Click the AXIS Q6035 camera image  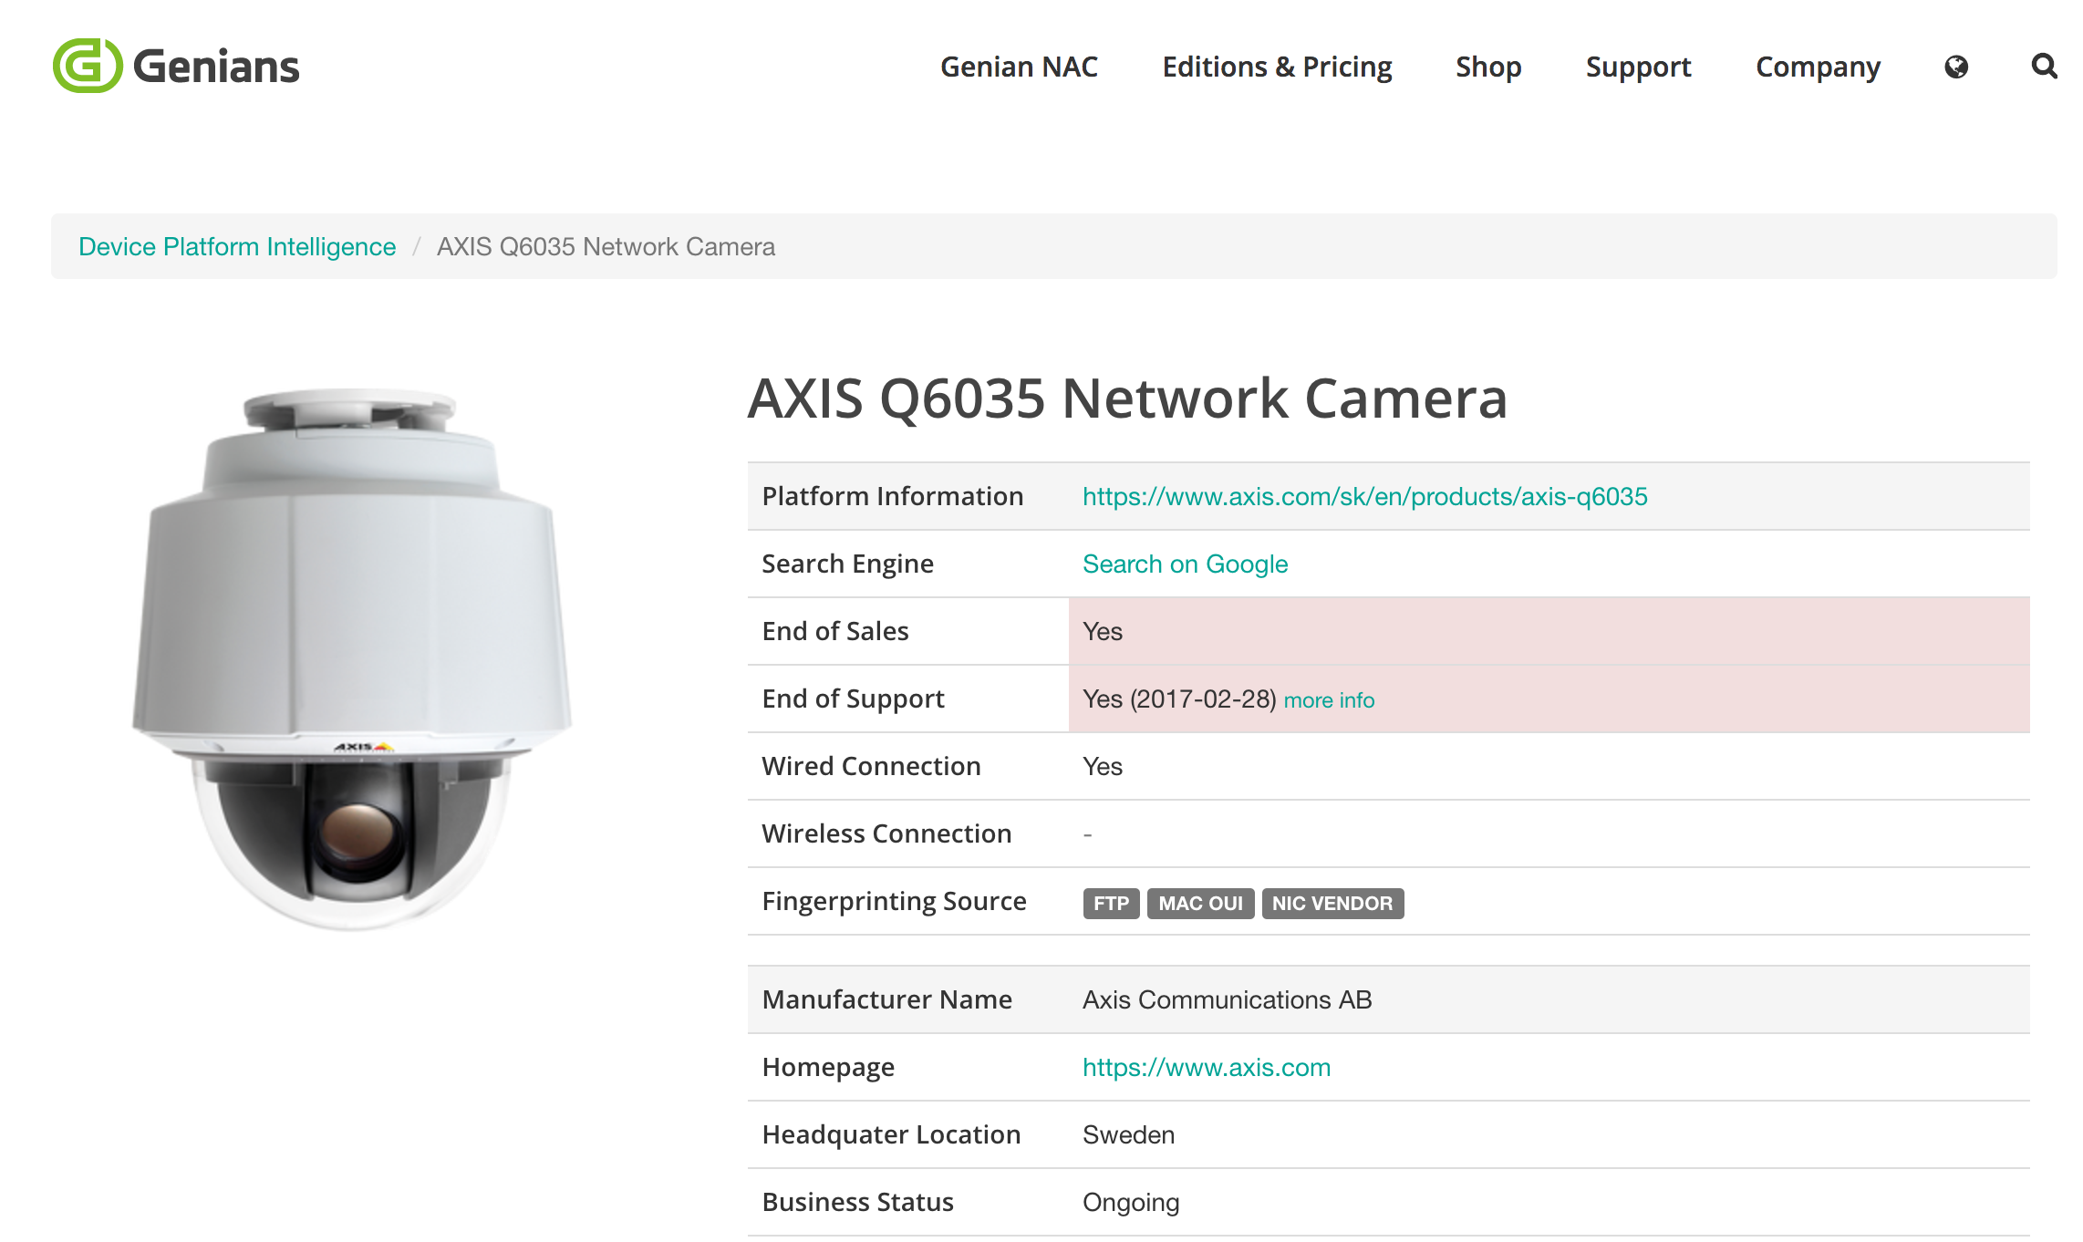pyautogui.click(x=352, y=659)
